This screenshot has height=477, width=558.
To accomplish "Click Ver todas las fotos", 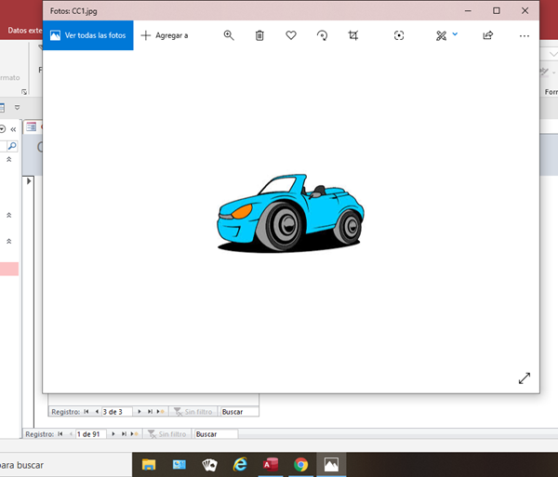I will pyautogui.click(x=87, y=35).
